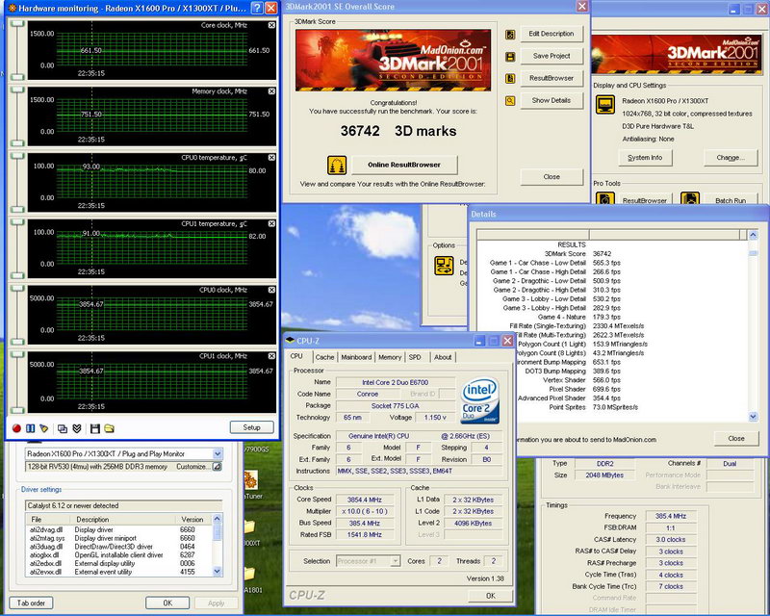Select the ati2dvag.dll row in driver list
This screenshot has width=770, height=616.
coord(118,530)
